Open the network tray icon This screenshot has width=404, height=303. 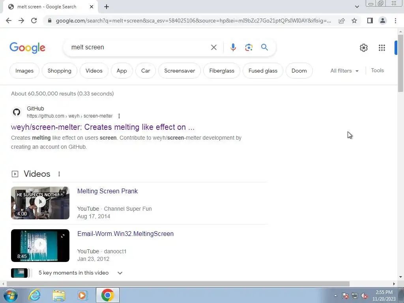(355, 296)
